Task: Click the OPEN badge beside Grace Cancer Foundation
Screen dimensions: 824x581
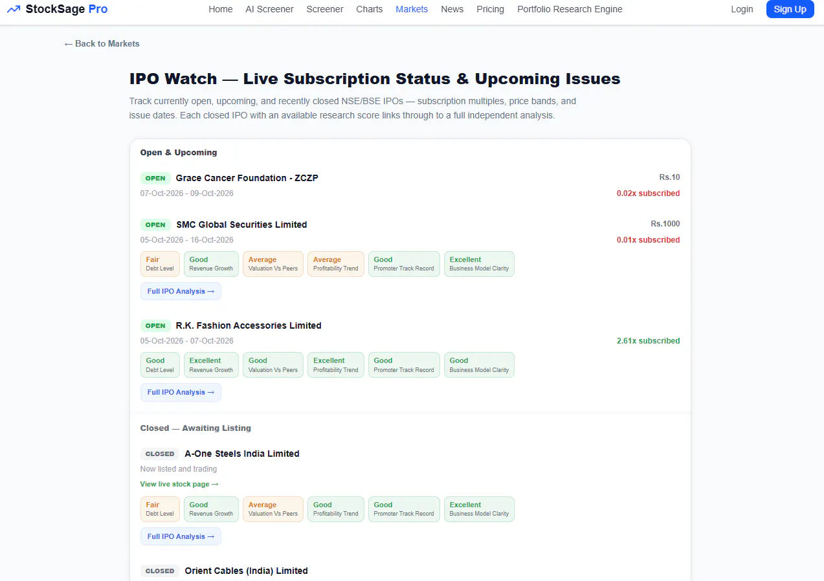Action: click(155, 178)
